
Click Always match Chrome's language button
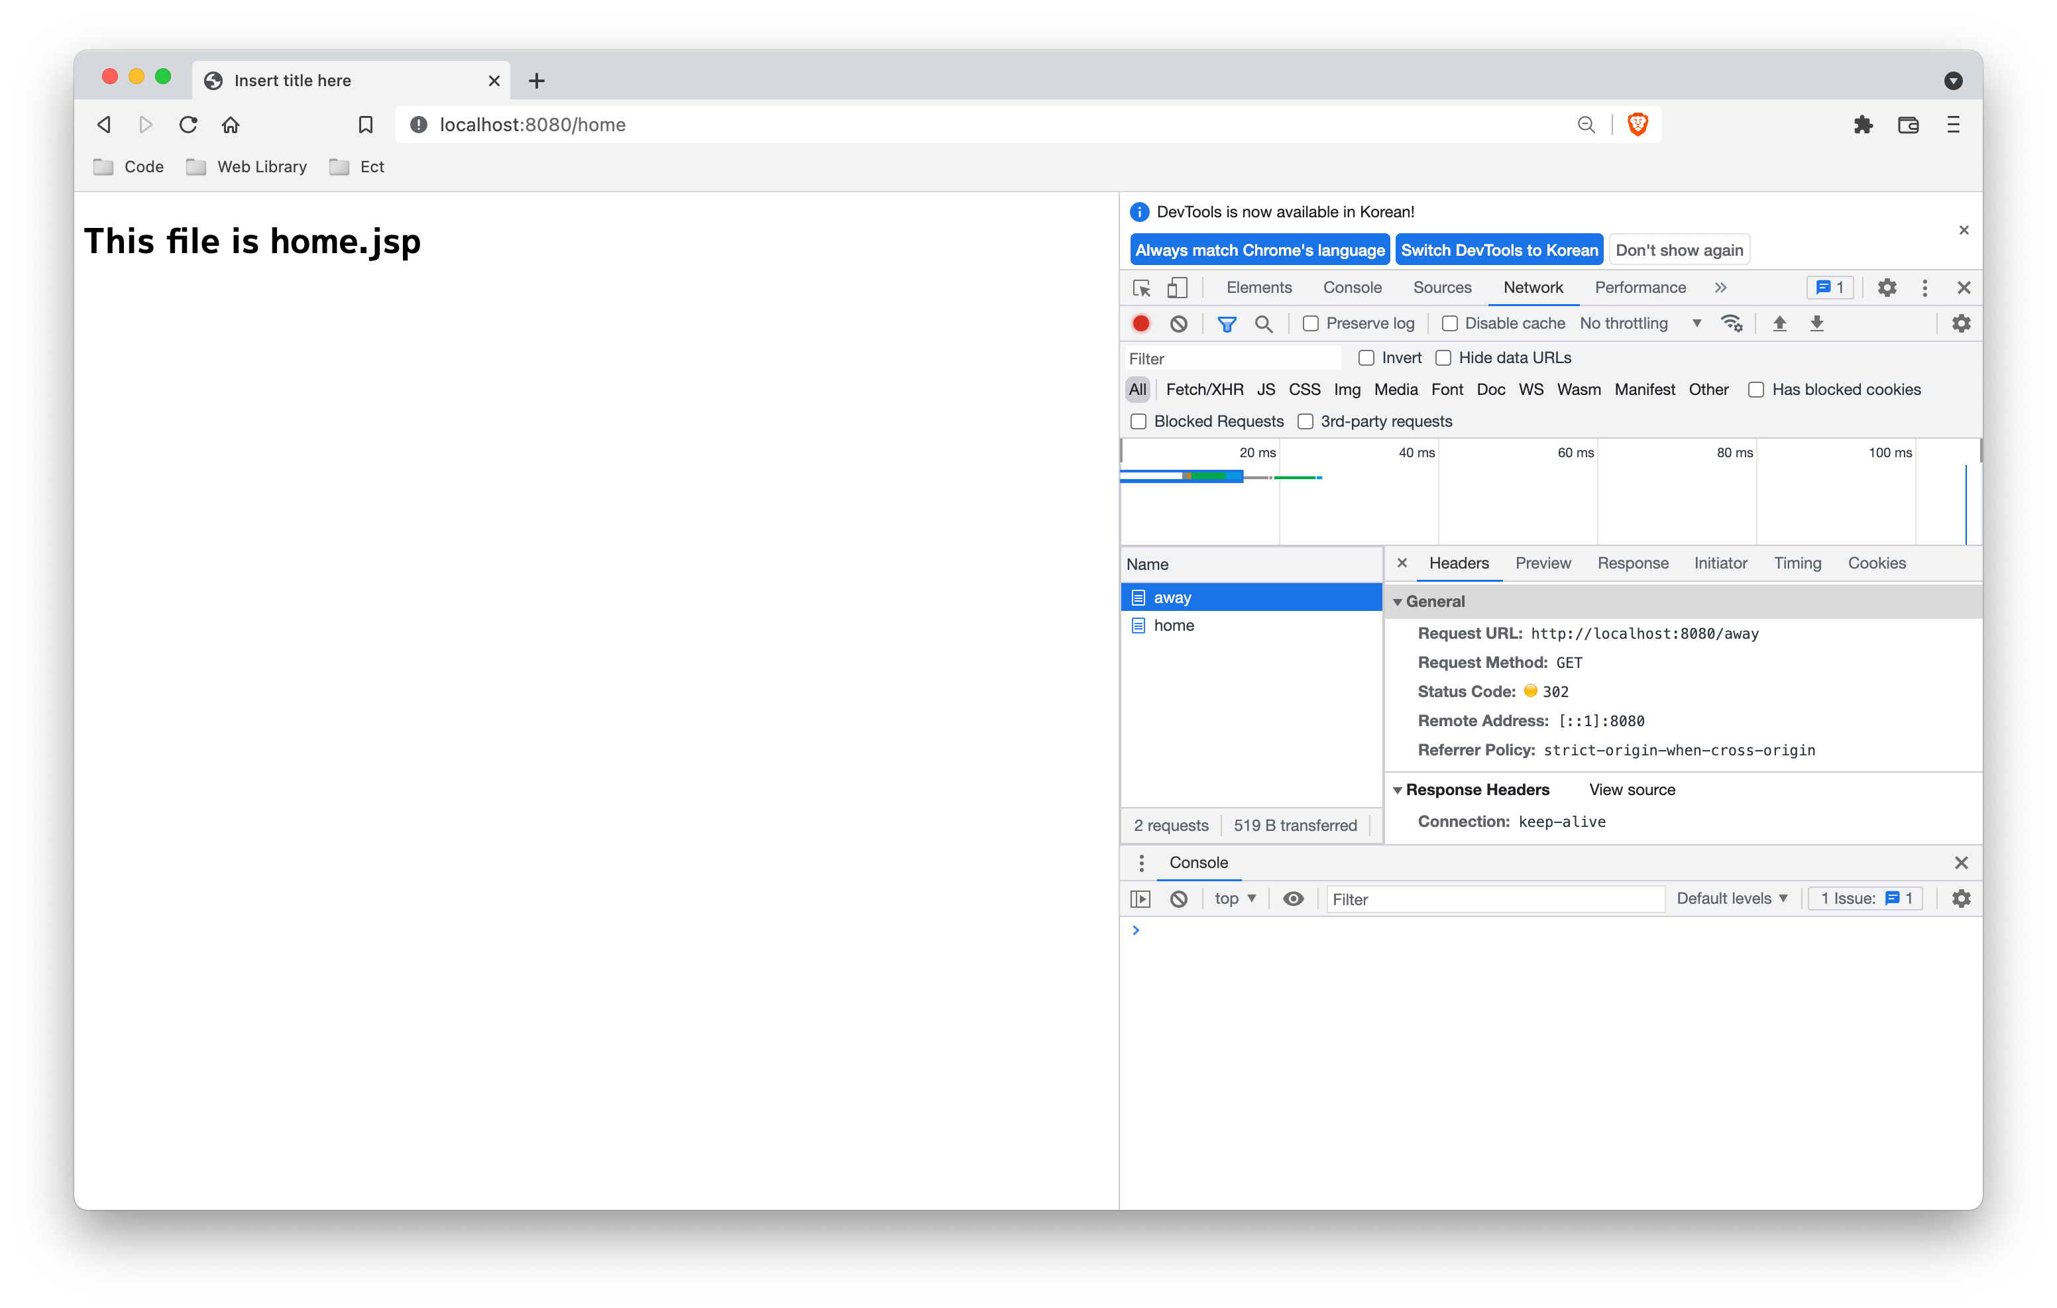coord(1260,250)
